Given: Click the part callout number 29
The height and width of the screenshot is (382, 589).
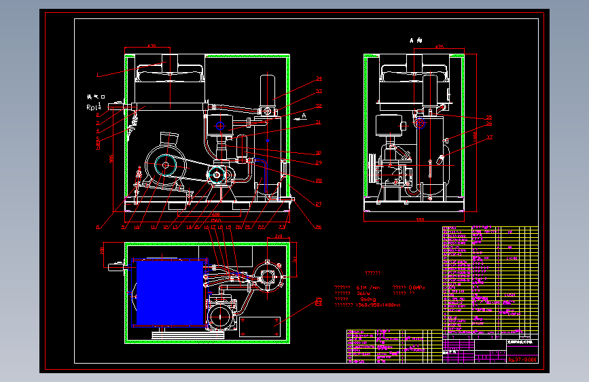Looking at the screenshot, I should pyautogui.click(x=319, y=163).
